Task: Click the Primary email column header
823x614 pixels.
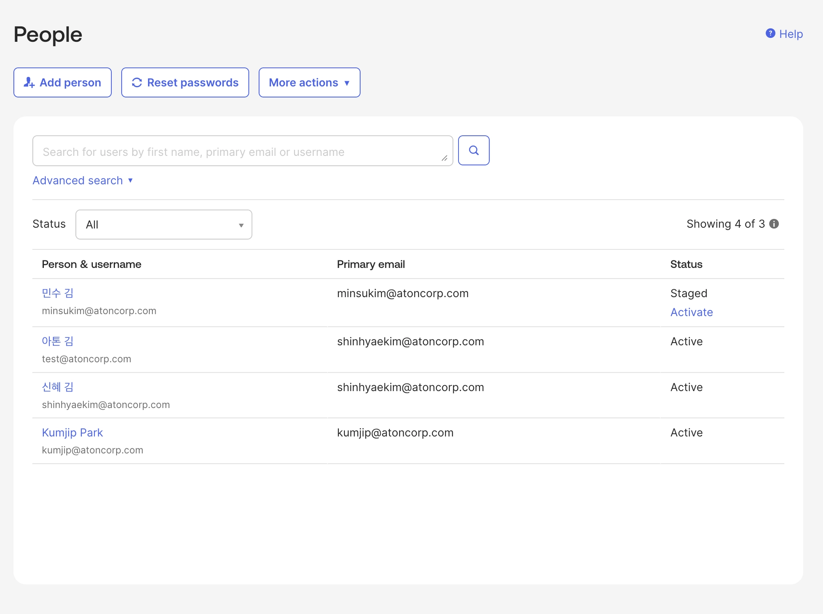Action: coord(371,264)
